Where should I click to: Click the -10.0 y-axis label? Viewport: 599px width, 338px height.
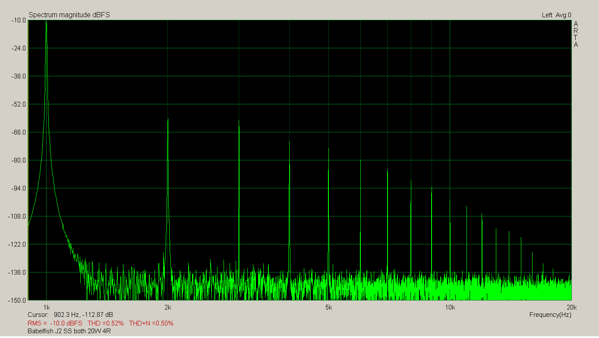tap(18, 20)
